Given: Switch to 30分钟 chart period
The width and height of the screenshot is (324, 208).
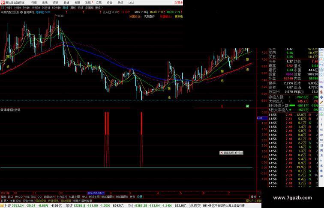Looking at the screenshot, I should [46, 8].
